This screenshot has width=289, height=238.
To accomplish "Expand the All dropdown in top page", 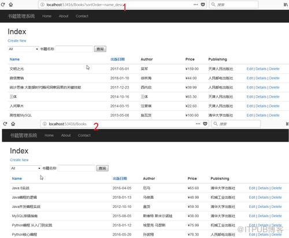I will pyautogui.click(x=23, y=49).
